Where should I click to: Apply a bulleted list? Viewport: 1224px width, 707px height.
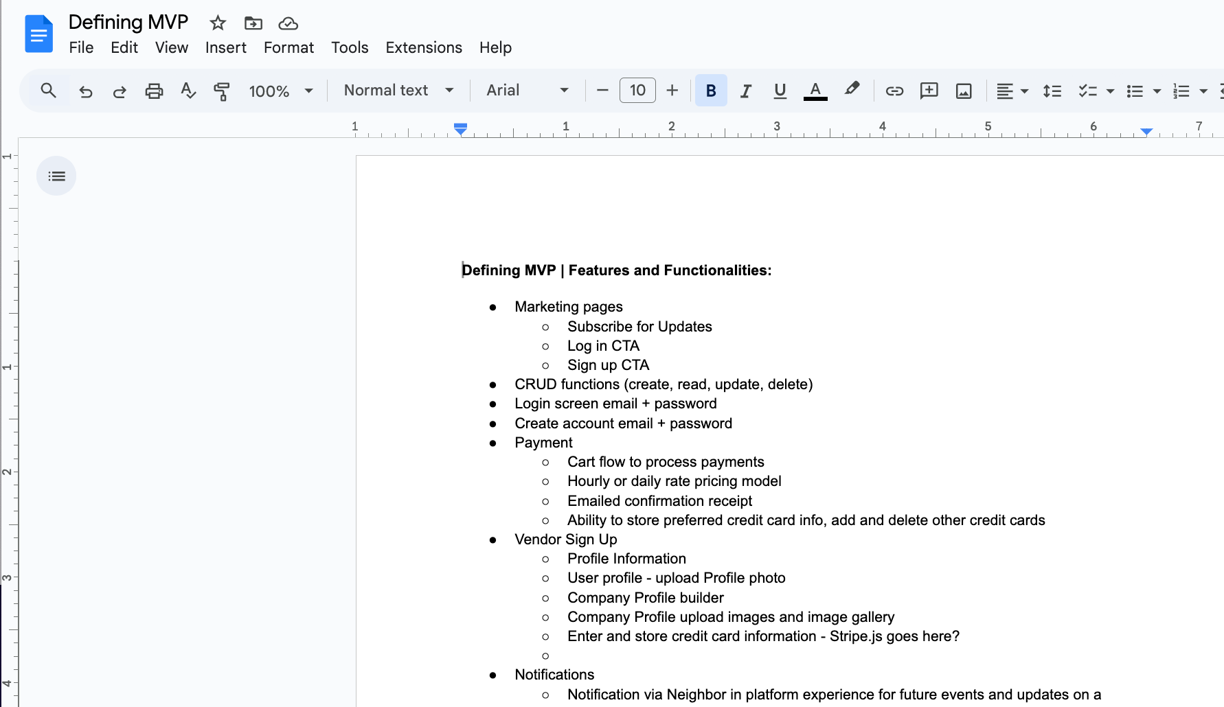pos(1135,91)
